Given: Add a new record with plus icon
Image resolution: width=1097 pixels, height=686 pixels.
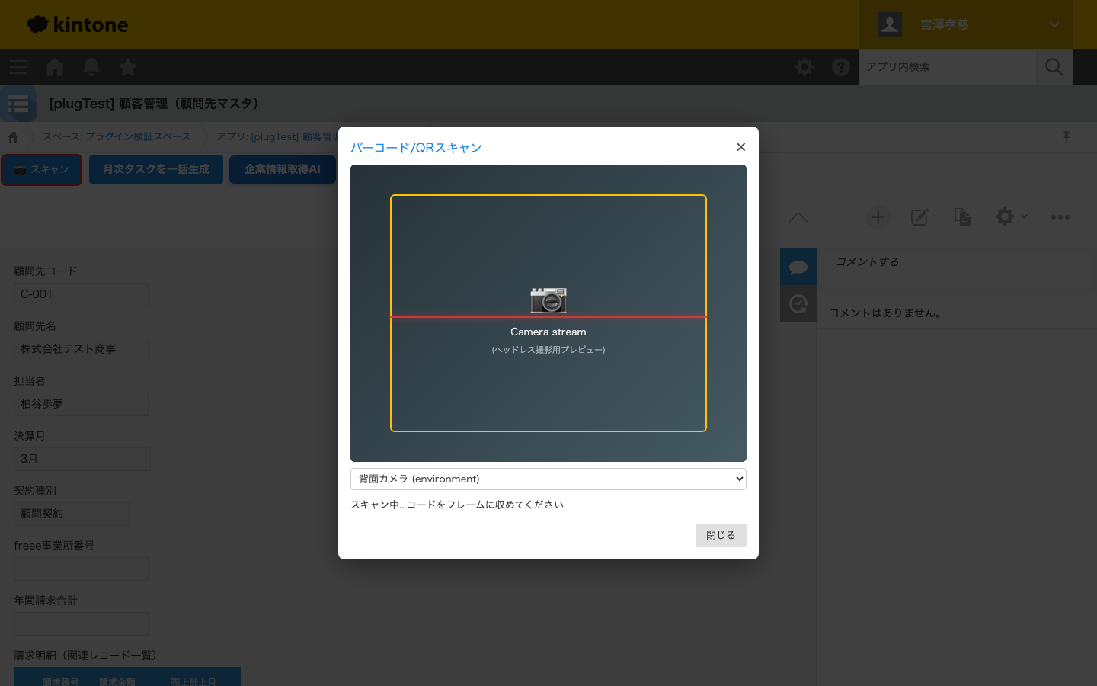Looking at the screenshot, I should (x=878, y=217).
